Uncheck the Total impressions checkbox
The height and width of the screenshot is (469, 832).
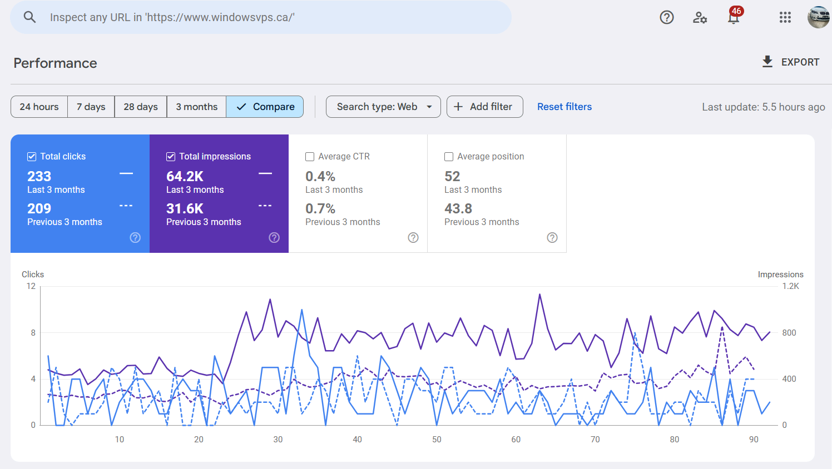tap(171, 157)
